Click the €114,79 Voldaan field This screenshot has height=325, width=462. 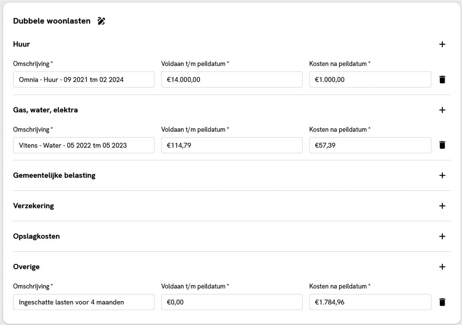pyautogui.click(x=232, y=145)
